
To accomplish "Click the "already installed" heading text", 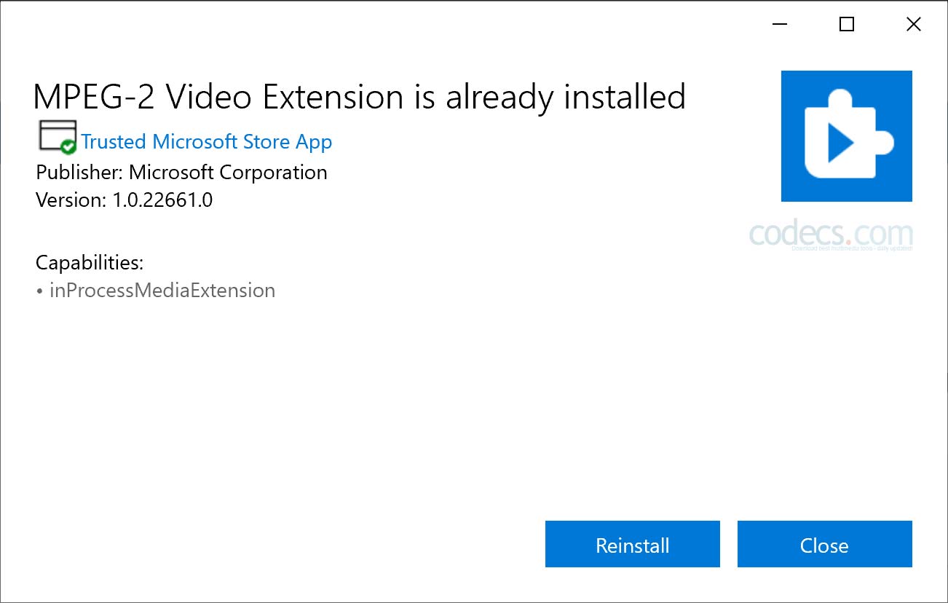I will click(566, 97).
